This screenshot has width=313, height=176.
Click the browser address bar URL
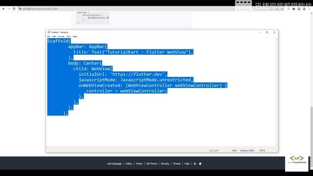click(x=40, y=9)
